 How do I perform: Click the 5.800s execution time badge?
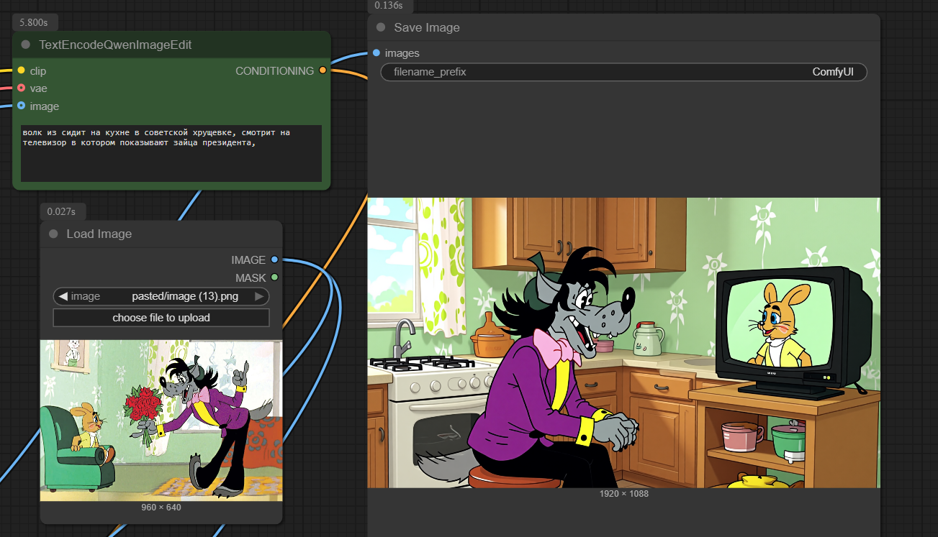[x=35, y=23]
